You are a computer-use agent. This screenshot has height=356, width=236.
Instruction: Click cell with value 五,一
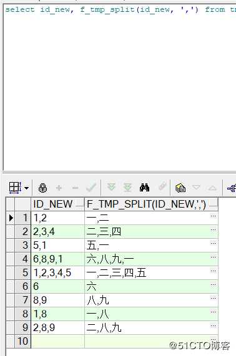point(151,246)
